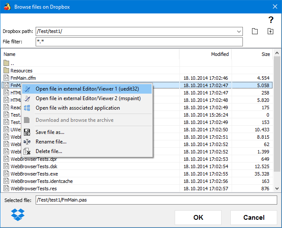Expand the Dropbox path dropdown
Image resolution: width=282 pixels, height=228 pixels.
(239, 32)
